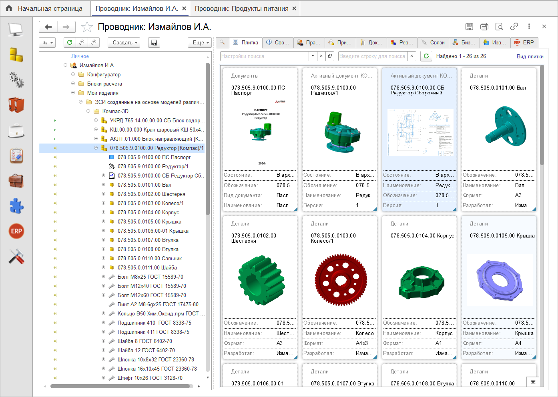Click the expand tree nodes toolbar icon

click(x=94, y=42)
